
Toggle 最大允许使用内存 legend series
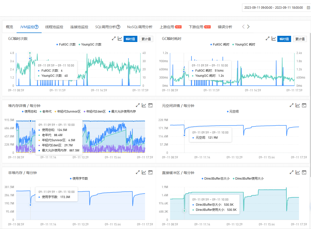click(122, 112)
